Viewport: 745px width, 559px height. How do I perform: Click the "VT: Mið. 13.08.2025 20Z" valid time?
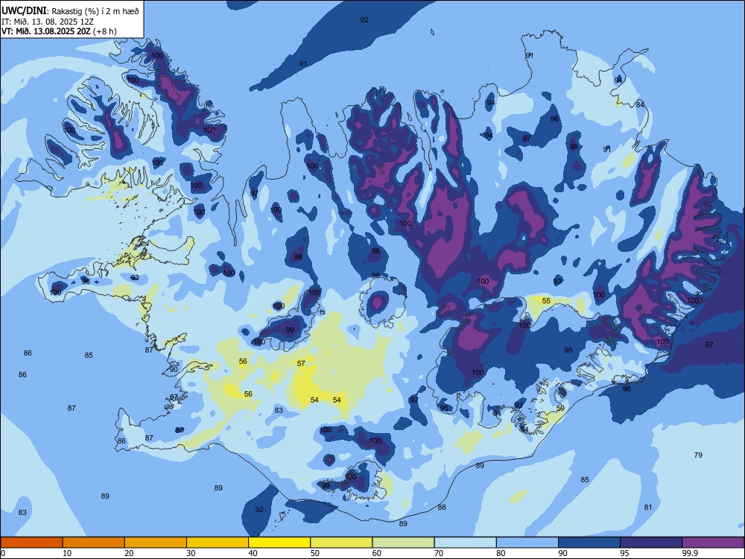(x=46, y=31)
